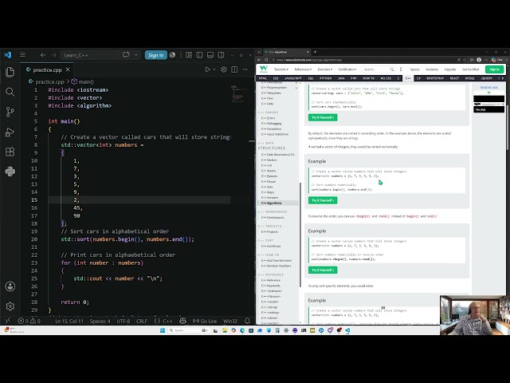Click Try it Yourself under numbers example

(x=323, y=200)
